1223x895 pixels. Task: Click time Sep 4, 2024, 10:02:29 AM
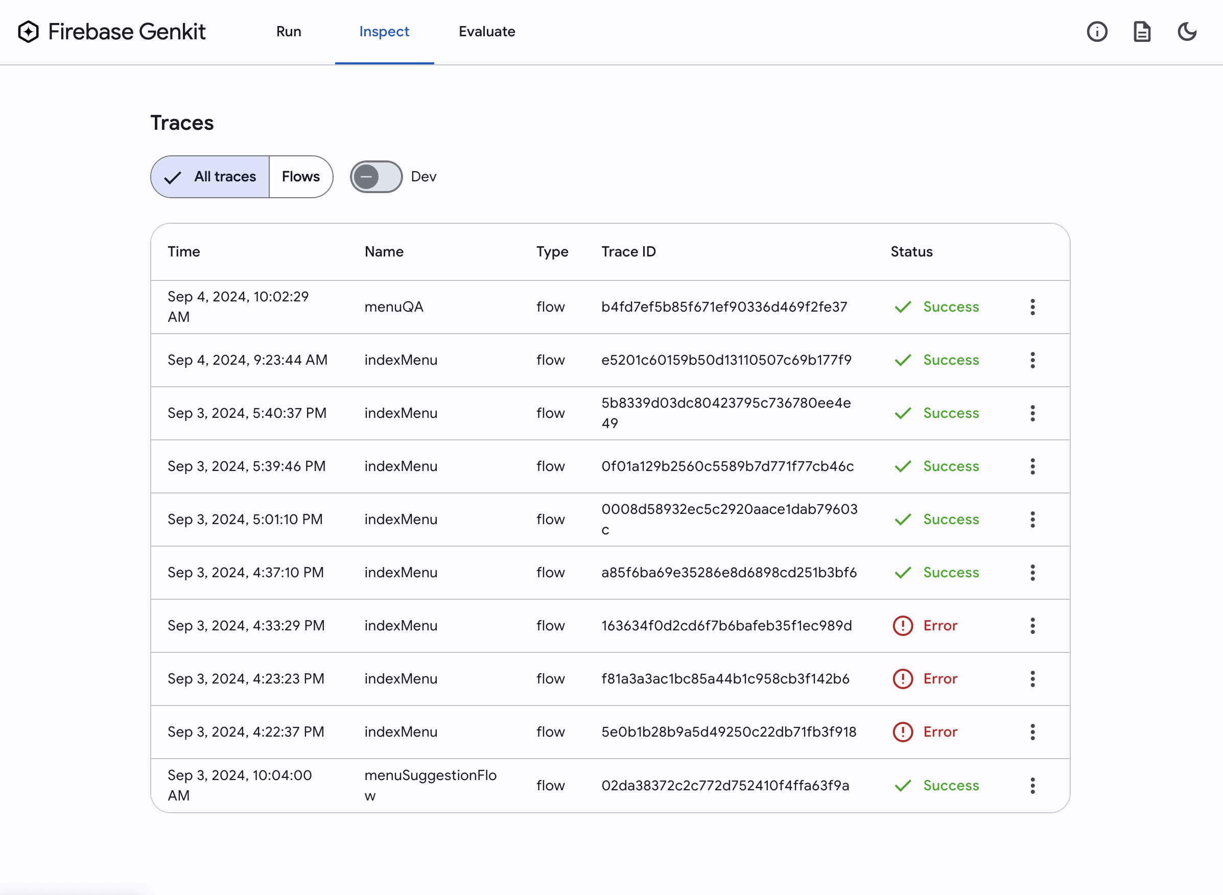[238, 307]
